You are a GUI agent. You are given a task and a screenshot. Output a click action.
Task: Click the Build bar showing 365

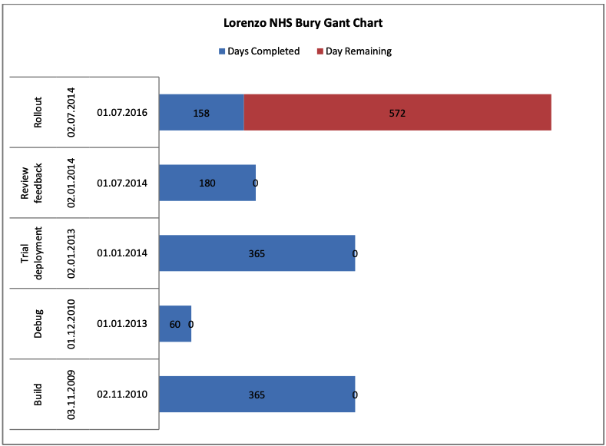click(x=257, y=395)
